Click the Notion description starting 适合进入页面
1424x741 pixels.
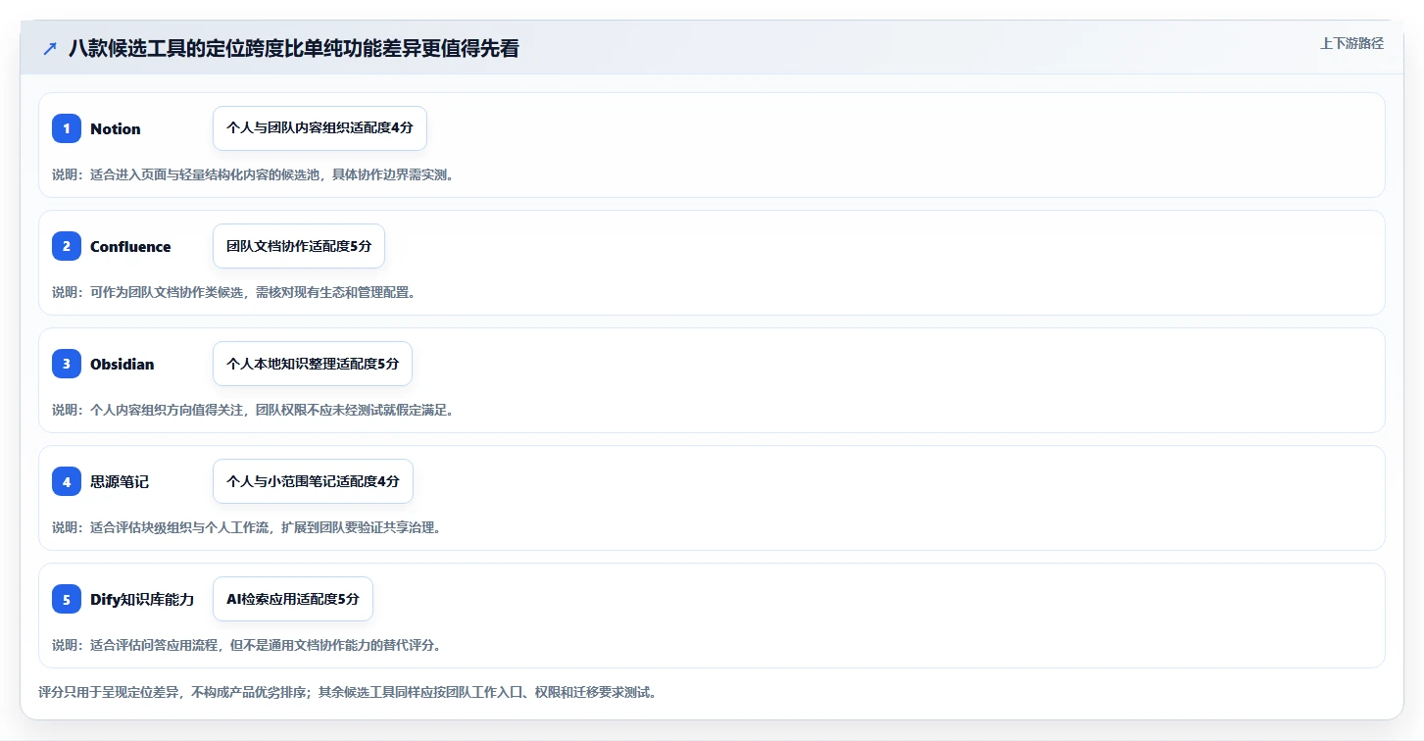point(253,174)
